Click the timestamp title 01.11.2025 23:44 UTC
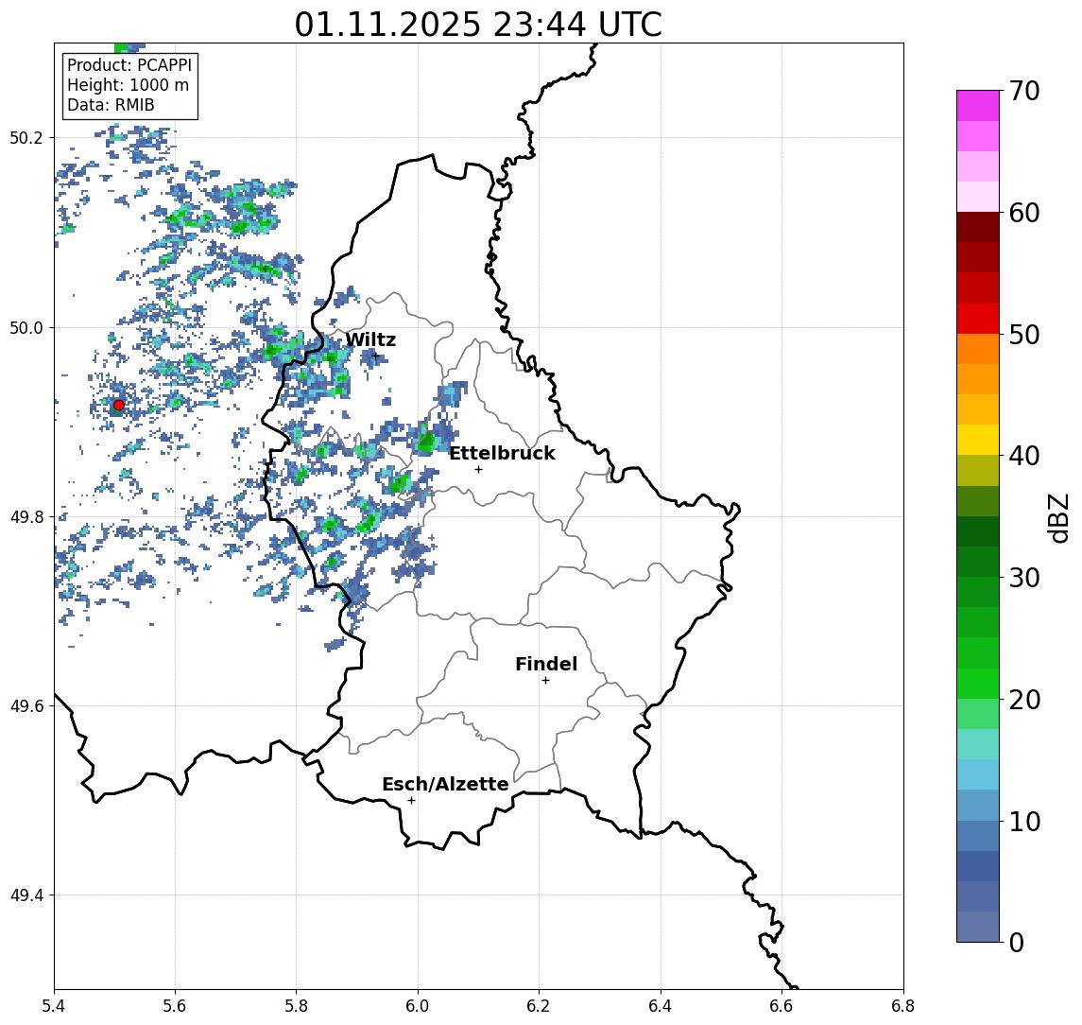The width and height of the screenshot is (1082, 1025). [x=478, y=25]
